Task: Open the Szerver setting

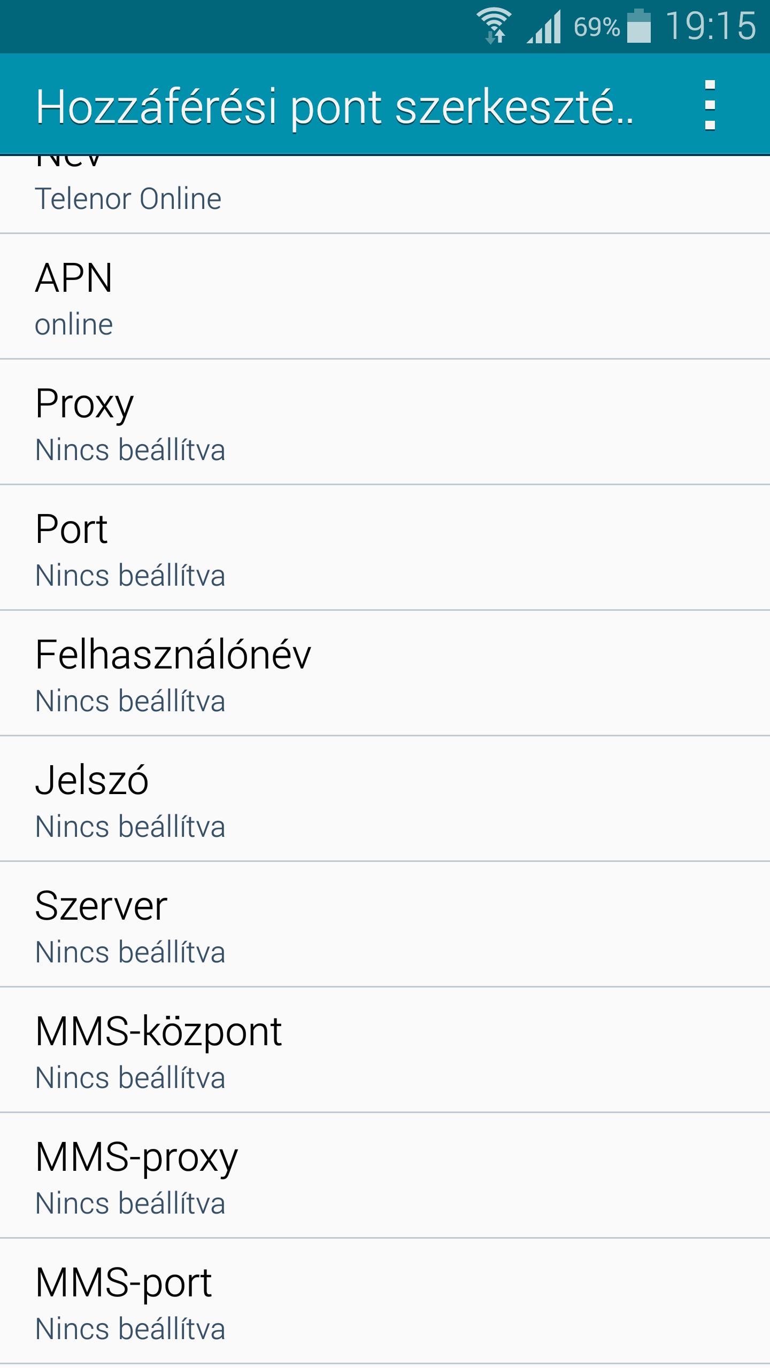Action: 385,924
